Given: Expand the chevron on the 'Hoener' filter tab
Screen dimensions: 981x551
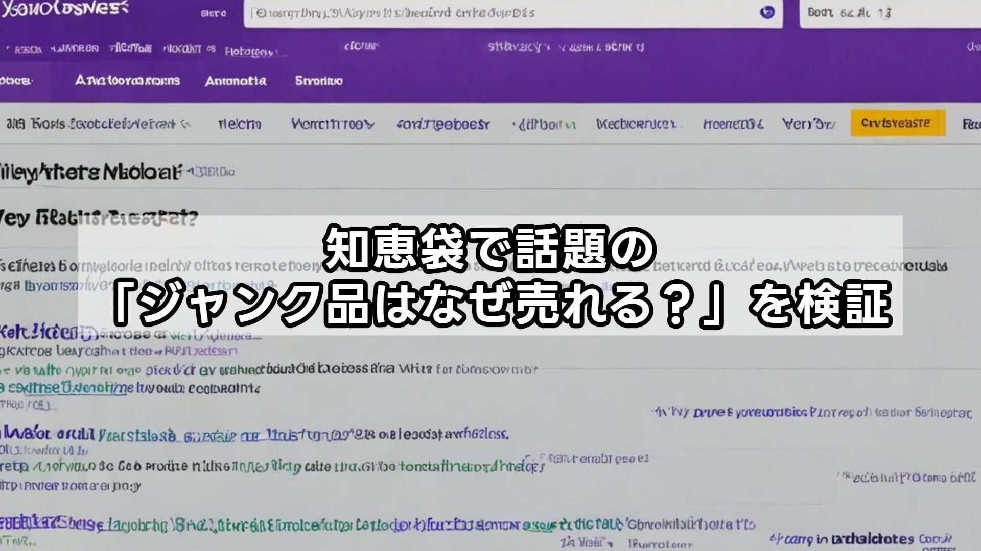Looking at the screenshot, I should point(762,122).
